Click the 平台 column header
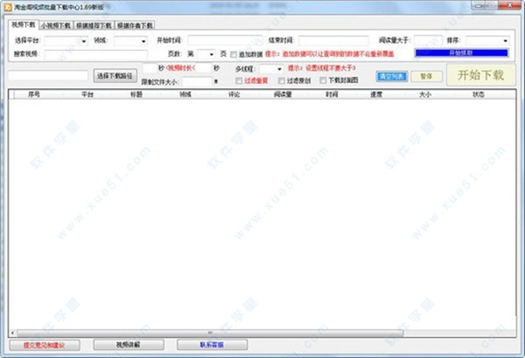525x358 pixels. (87, 95)
